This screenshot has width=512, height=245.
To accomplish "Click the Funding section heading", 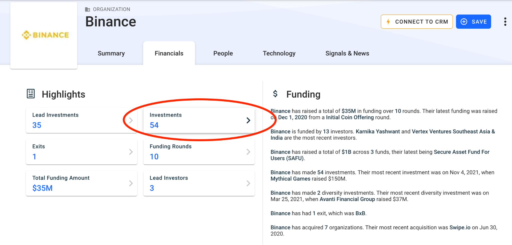I will click(x=303, y=94).
